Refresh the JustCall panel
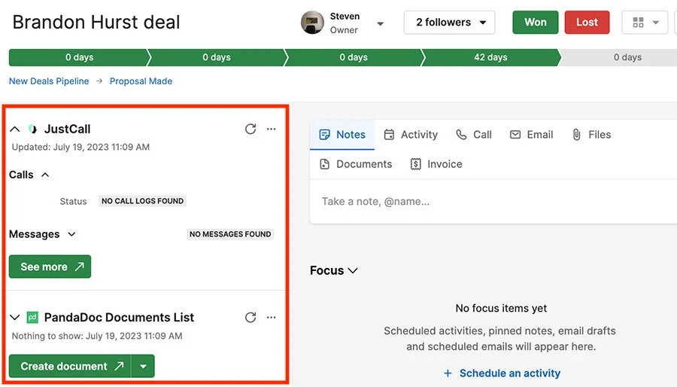This screenshot has width=677, height=387. tap(250, 129)
